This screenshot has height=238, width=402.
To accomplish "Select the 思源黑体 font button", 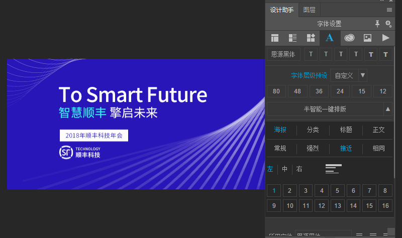I will [283, 54].
